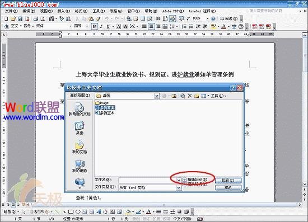Click the New blank document icon
308x222 pixels.
coord(6,18)
